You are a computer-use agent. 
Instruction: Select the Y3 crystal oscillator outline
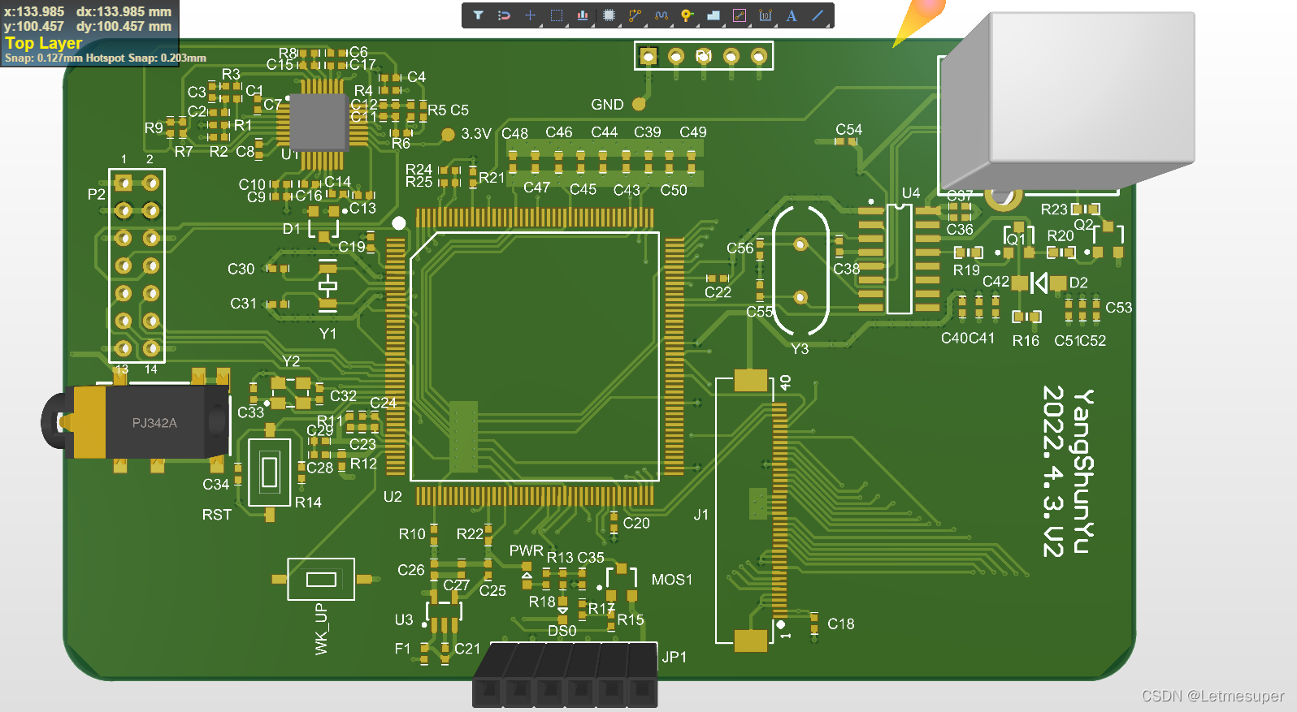800,270
